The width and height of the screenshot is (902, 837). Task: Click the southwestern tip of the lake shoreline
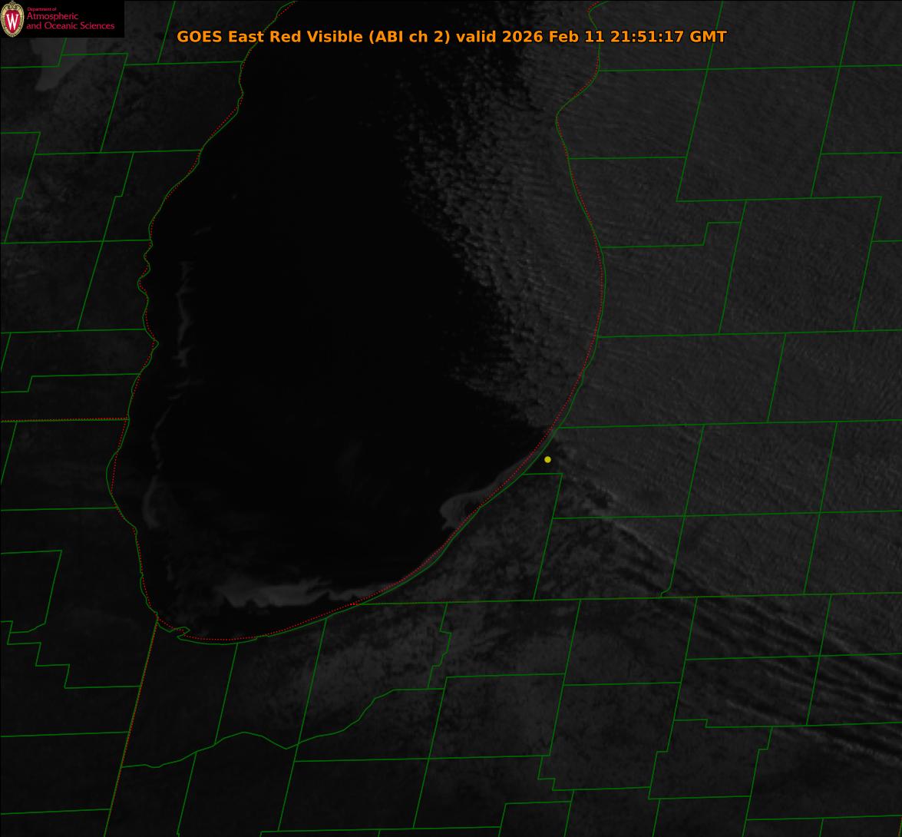click(x=159, y=618)
